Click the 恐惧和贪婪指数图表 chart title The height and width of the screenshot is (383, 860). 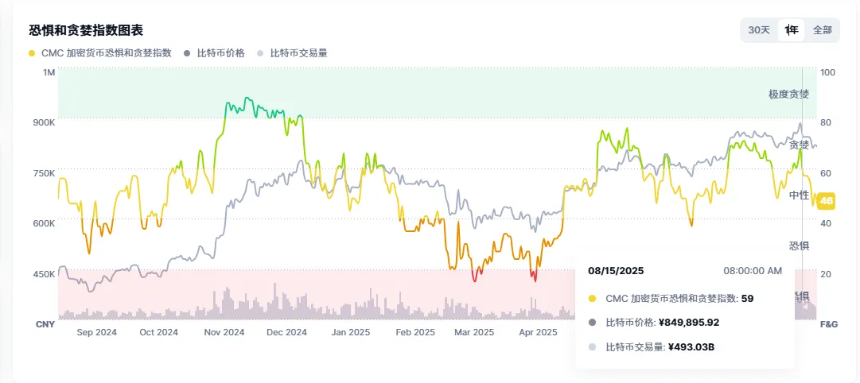click(x=85, y=30)
